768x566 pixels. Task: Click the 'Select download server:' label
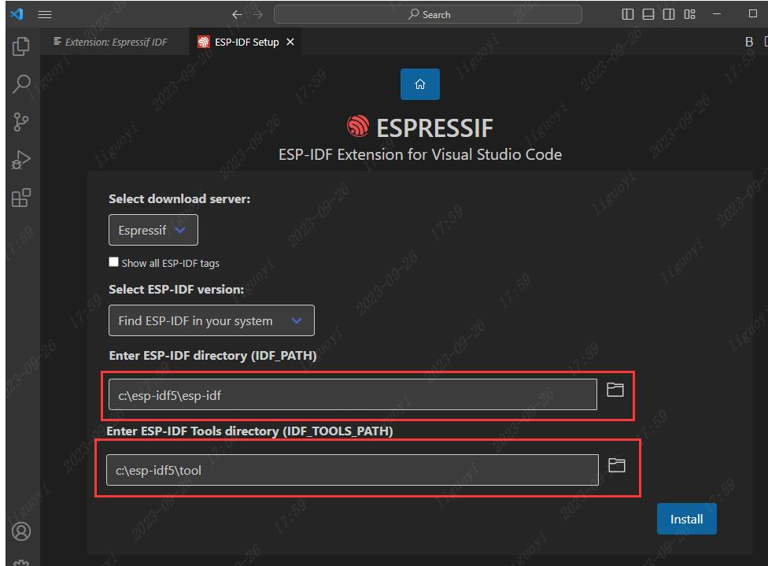point(179,199)
